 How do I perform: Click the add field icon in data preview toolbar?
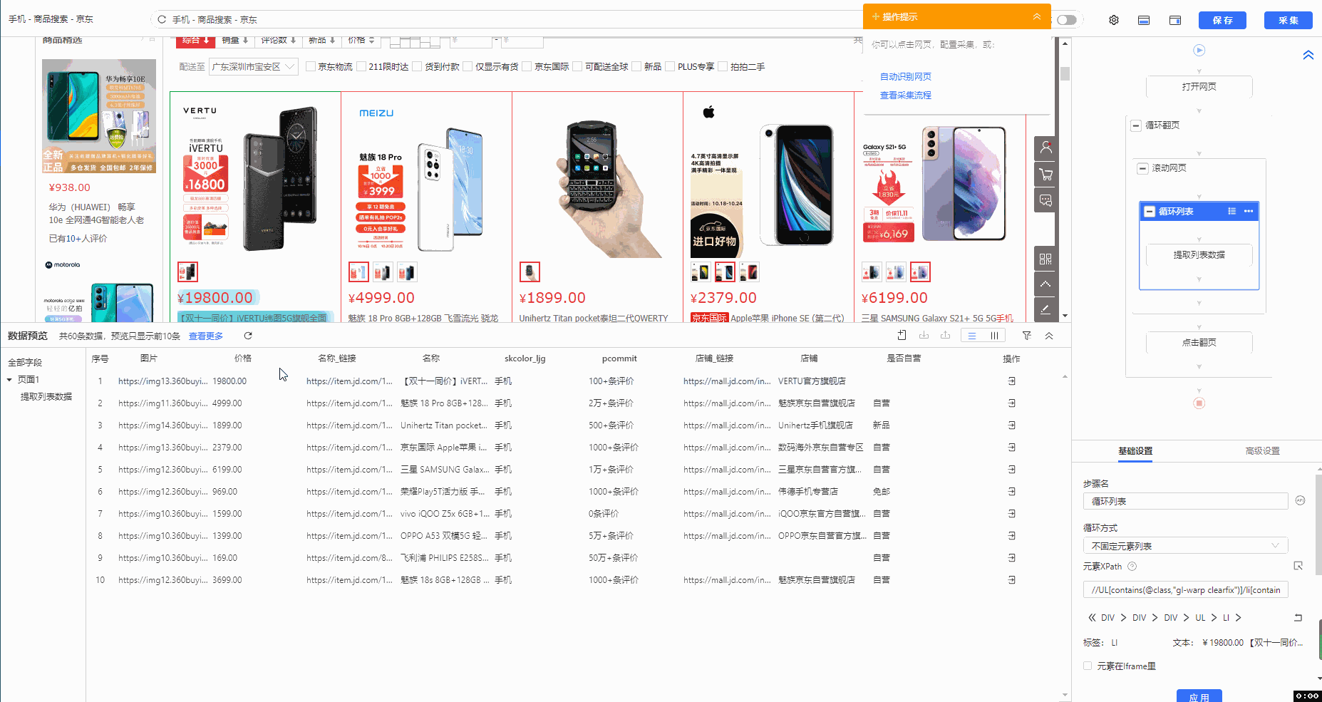pos(902,335)
